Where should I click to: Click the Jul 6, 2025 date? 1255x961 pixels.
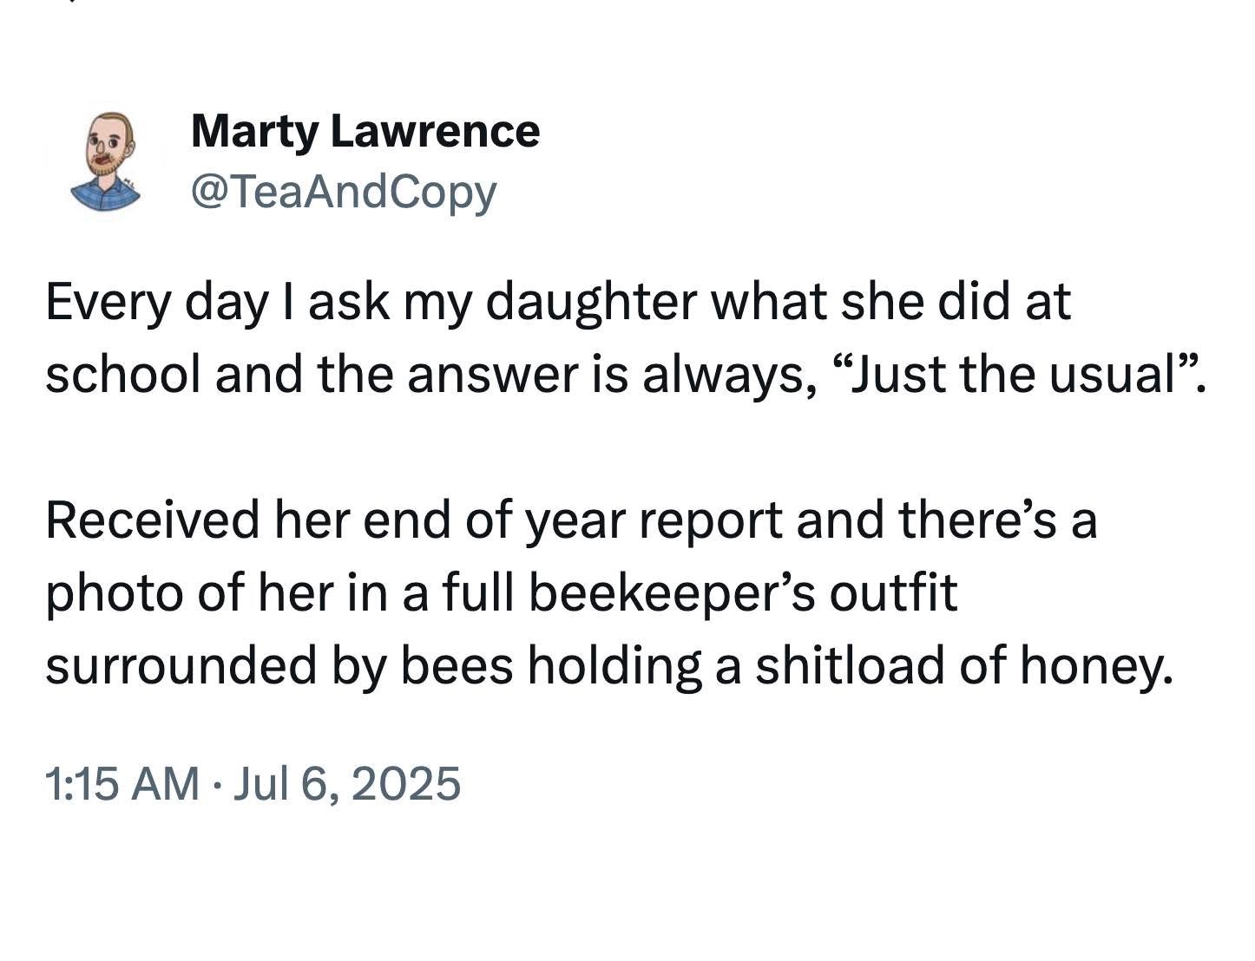coord(347,783)
